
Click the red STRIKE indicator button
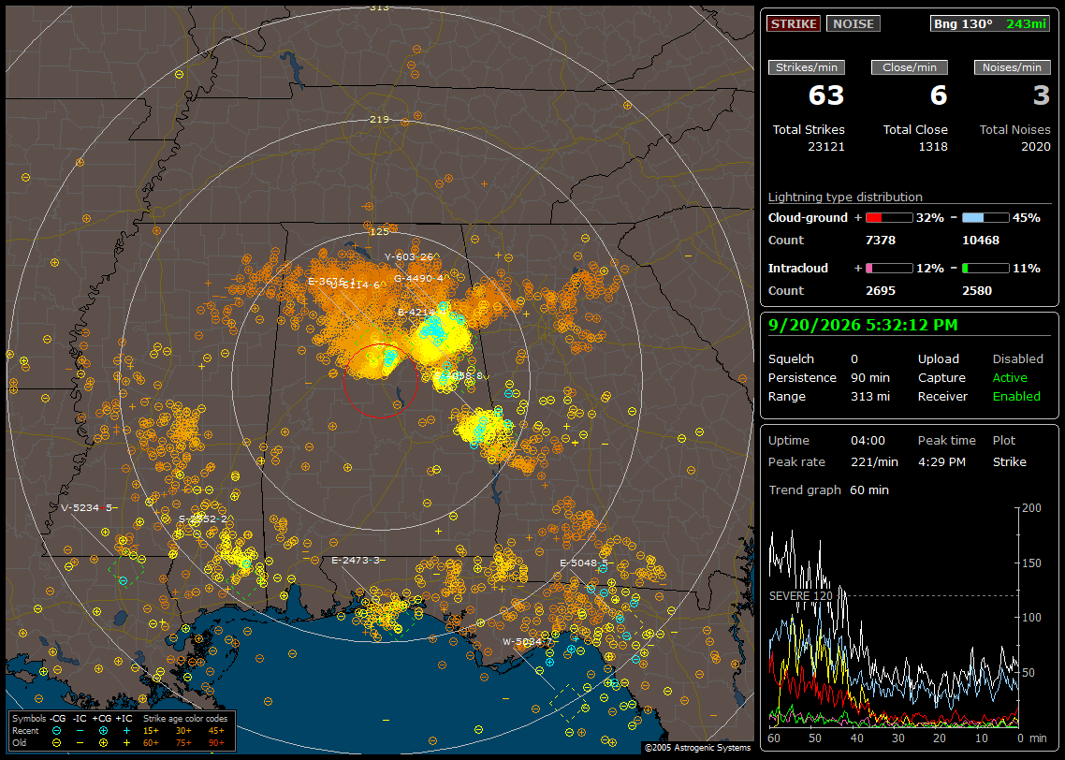794,23
